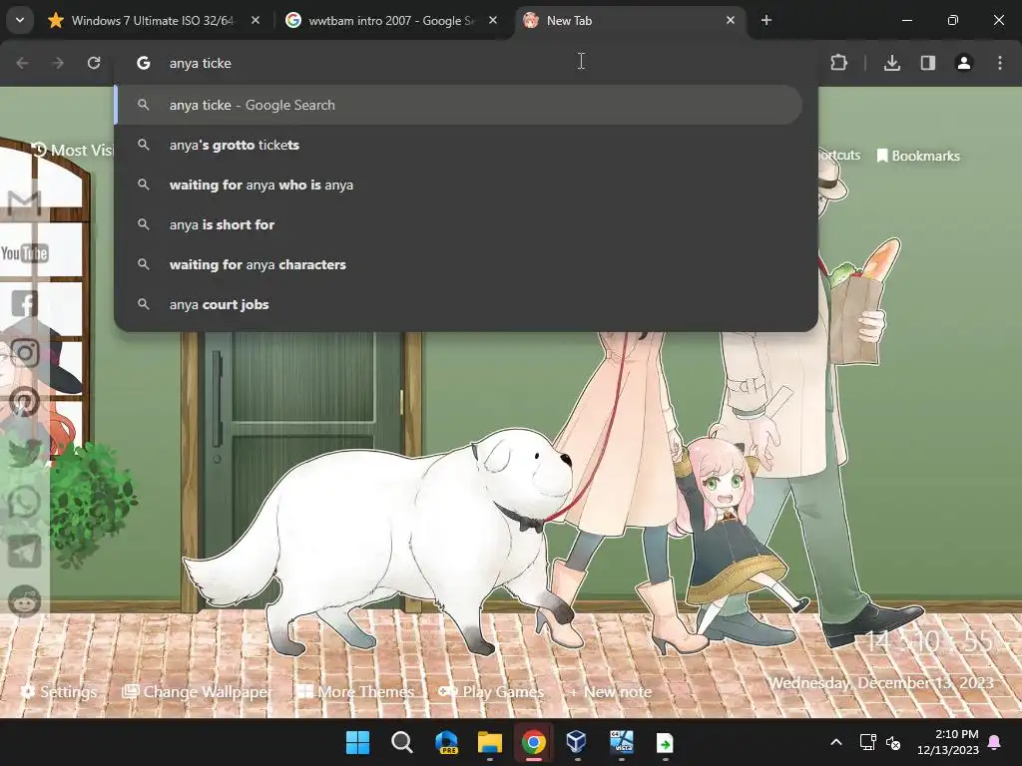Open the profile avatar menu
This screenshot has height=766, width=1022.
click(964, 63)
